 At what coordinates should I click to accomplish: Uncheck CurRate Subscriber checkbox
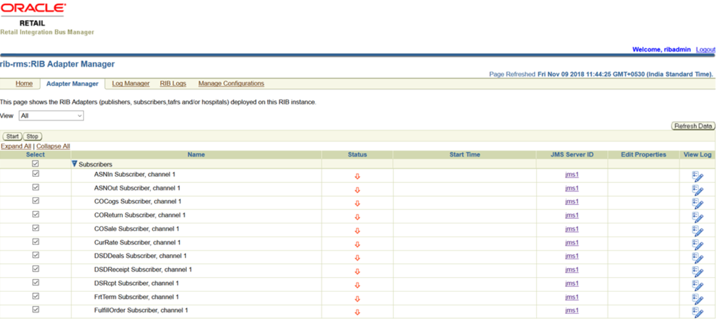point(36,241)
